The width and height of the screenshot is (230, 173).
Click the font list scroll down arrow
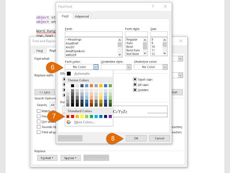pyautogui.click(x=119, y=55)
